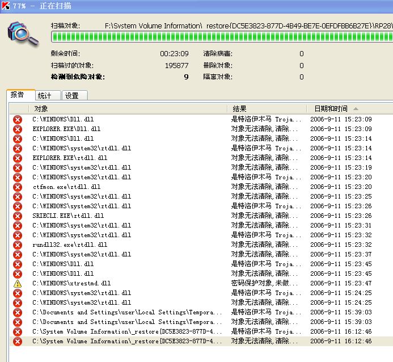Click error icon of ztdll.dll Trojan row at 15:23:26
Viewport: 393px width, 362px height.
(18, 207)
